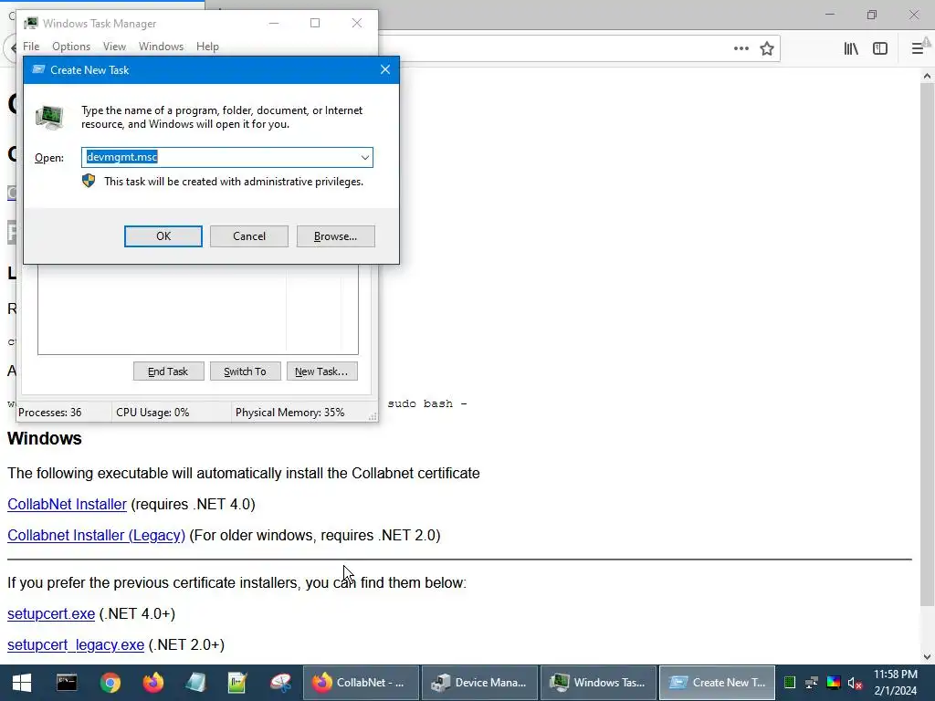This screenshot has width=935, height=701.
Task: Open the setupcert_legacy.exe link
Action: [76, 645]
